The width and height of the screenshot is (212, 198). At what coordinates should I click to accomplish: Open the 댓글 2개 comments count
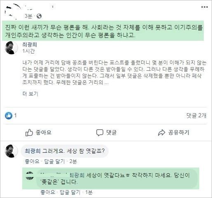click(196, 116)
